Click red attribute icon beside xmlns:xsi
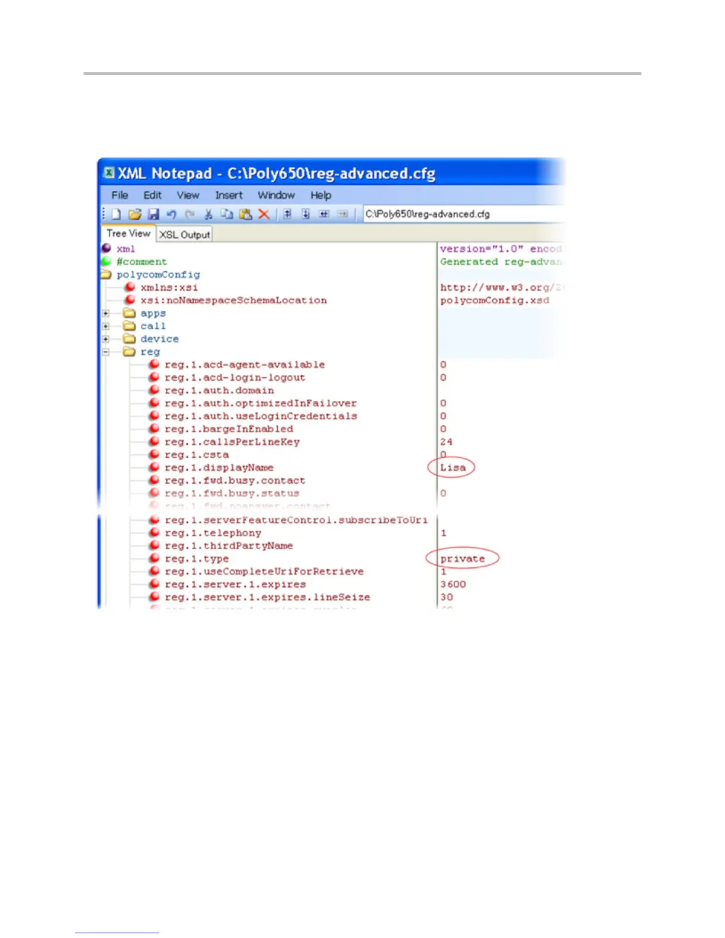The image size is (725, 938). (130, 287)
